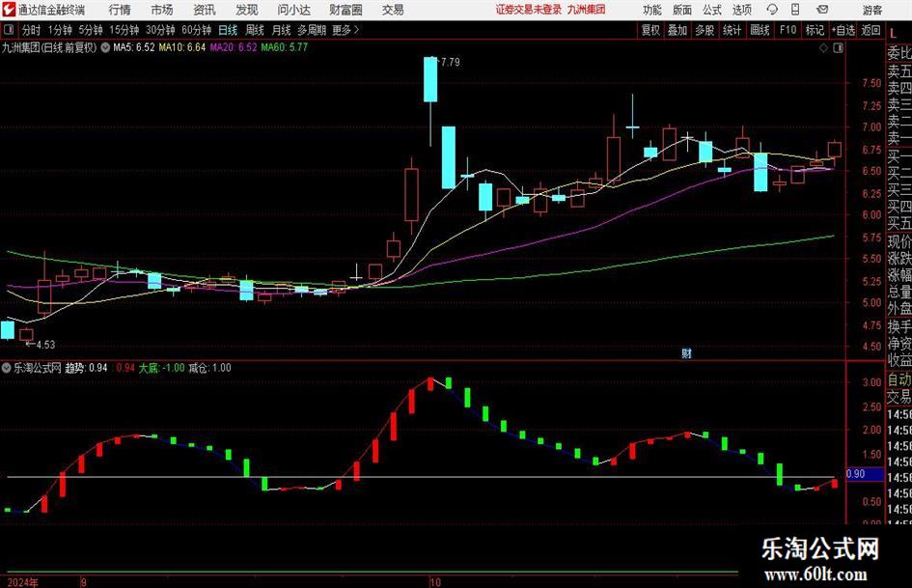The image size is (912, 588).
Task: Switch to 1分钟 chart period
Action: (60, 30)
